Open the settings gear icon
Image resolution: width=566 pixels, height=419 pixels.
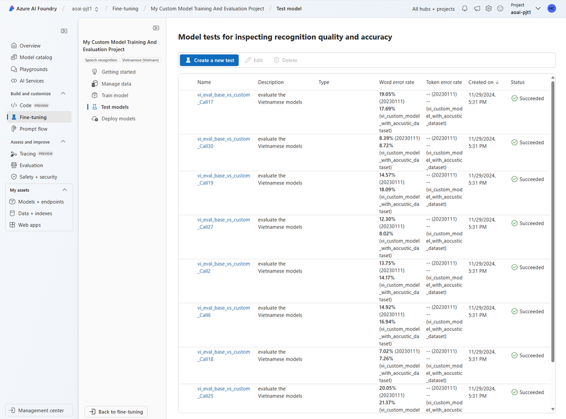488,8
